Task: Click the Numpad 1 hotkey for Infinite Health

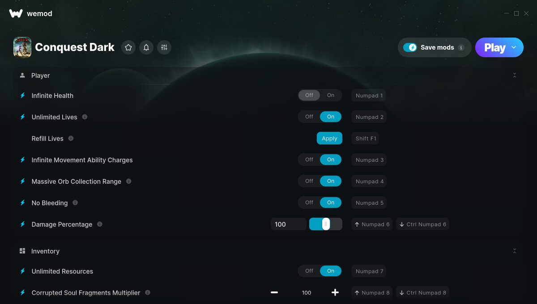Action: pos(369,95)
